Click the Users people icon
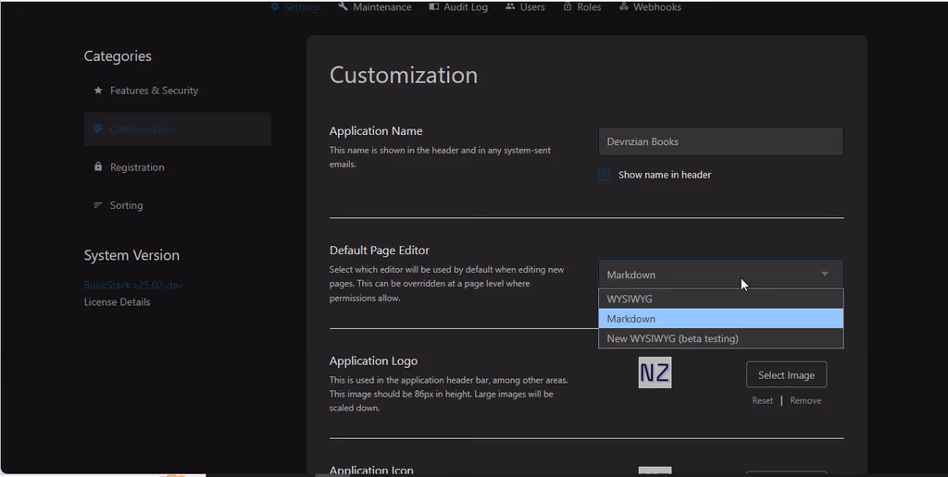Viewport: 948px width, 477px height. (x=510, y=6)
